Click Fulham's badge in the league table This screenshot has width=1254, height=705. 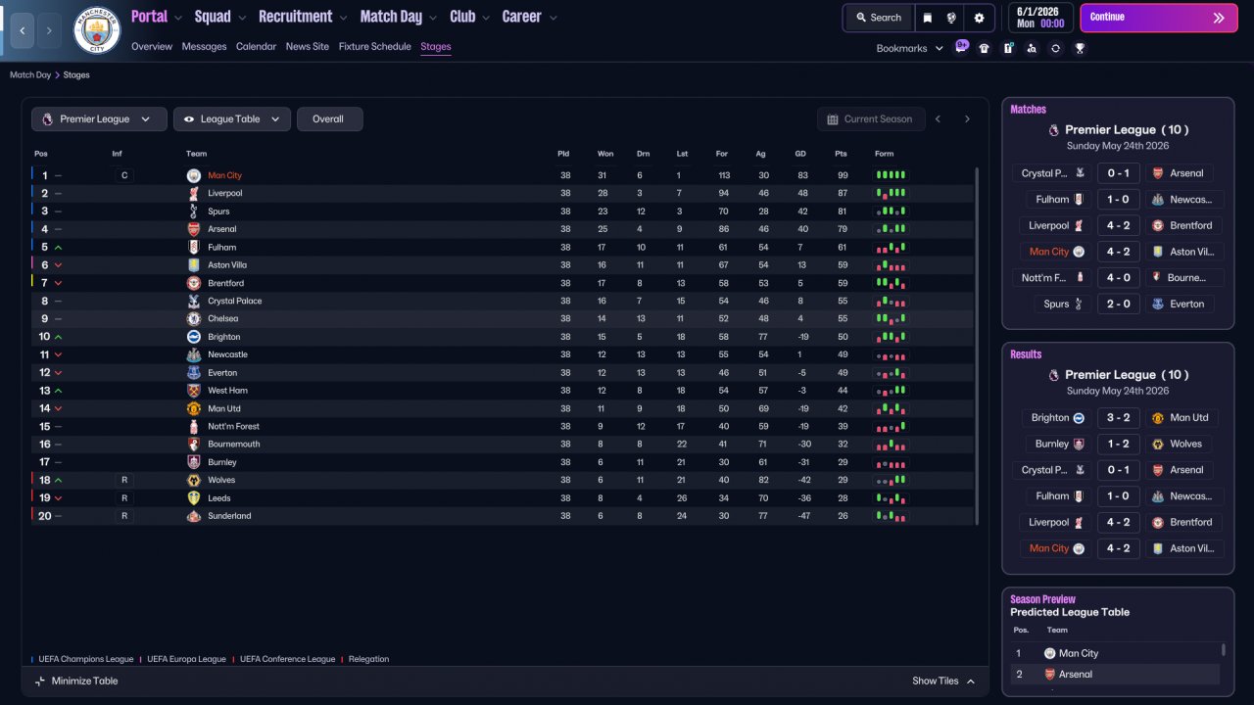click(x=193, y=247)
